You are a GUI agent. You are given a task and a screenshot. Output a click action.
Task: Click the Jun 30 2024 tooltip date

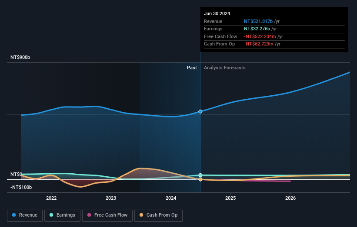pos(217,13)
